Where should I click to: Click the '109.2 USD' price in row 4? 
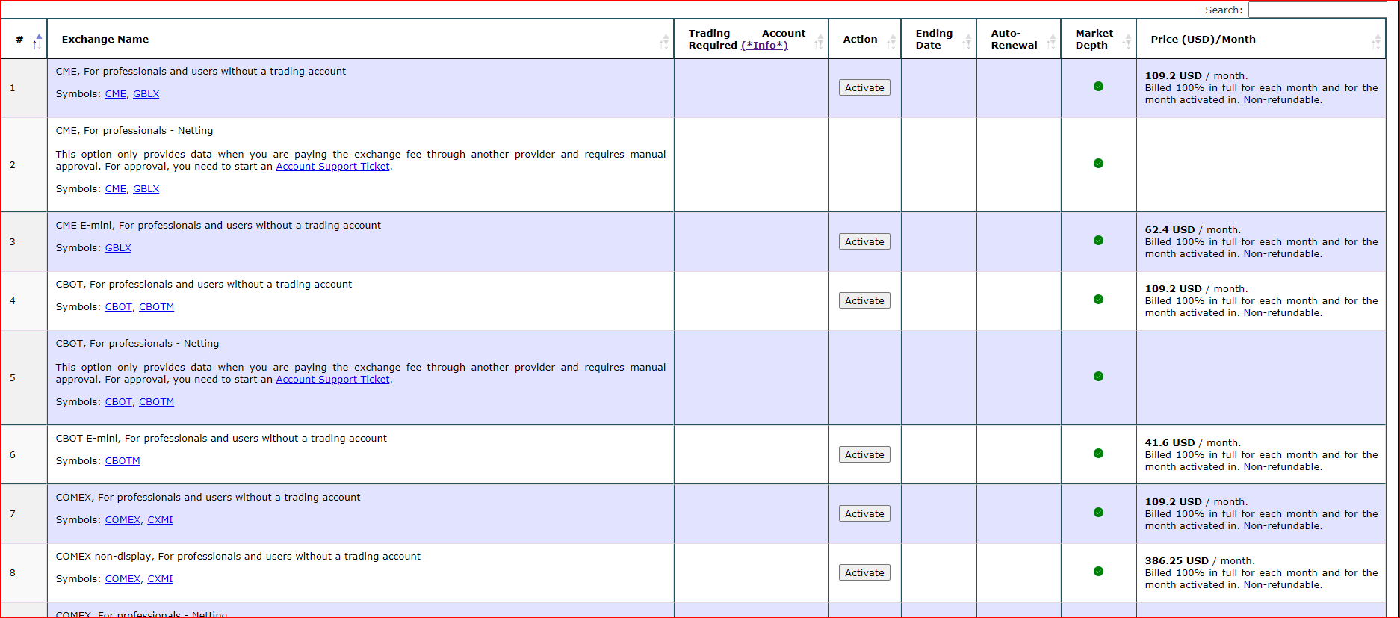[1174, 289]
